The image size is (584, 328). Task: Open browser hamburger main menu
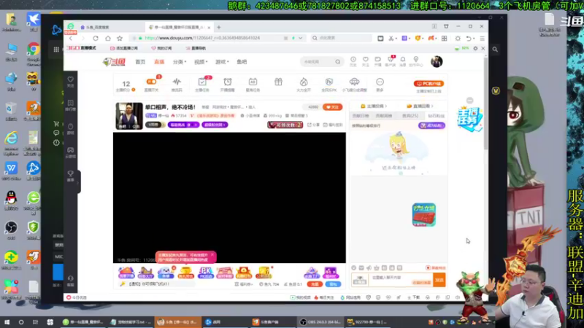(482, 39)
